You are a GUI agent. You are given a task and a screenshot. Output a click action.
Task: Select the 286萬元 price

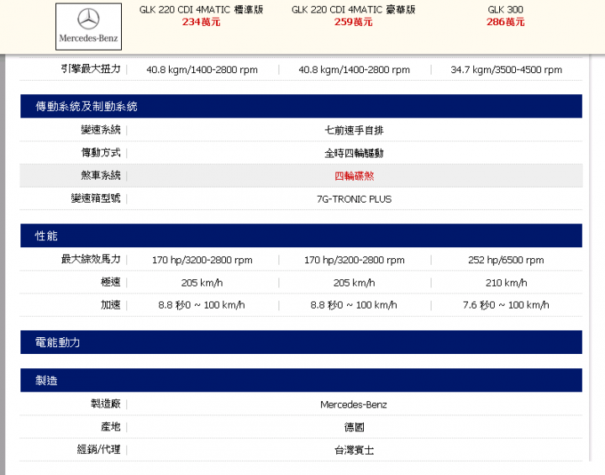click(506, 22)
